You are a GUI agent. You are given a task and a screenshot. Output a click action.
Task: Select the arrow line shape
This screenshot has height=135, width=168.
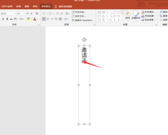(x=111, y=12)
